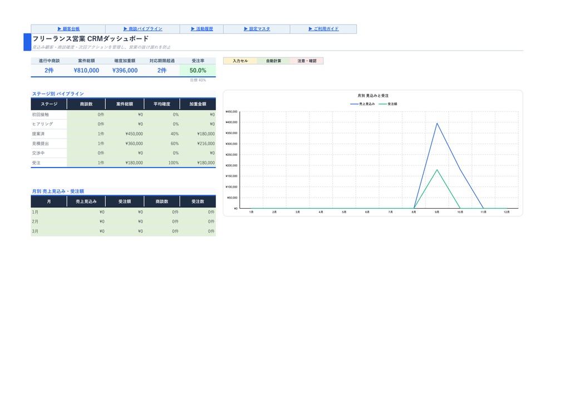Click the 入力セル yellow legend swatch
Screen dimensions: 570x403
click(x=240, y=61)
